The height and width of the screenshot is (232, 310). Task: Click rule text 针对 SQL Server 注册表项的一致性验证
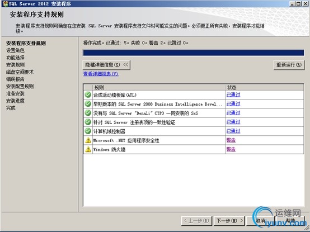click(134, 122)
